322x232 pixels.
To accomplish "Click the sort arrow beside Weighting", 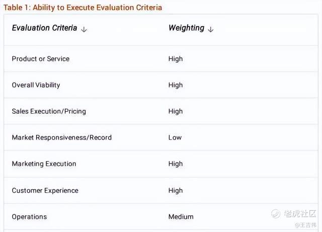I will click(x=210, y=29).
